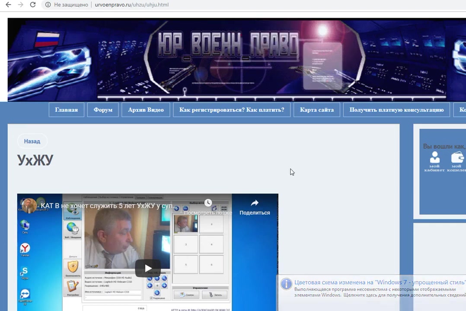This screenshot has height=311, width=466.
Task: Click the ЮР ВОЕНН ПРАВО header banner
Action: (x=237, y=60)
